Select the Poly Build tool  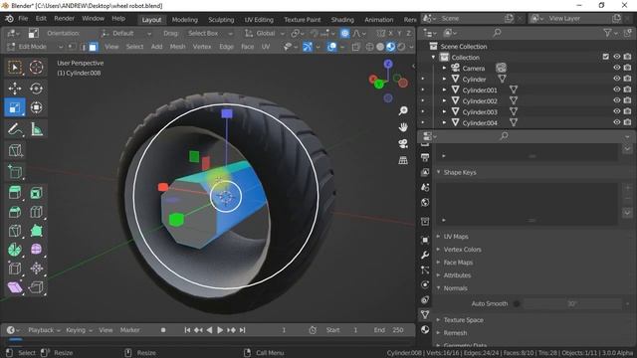(x=36, y=231)
